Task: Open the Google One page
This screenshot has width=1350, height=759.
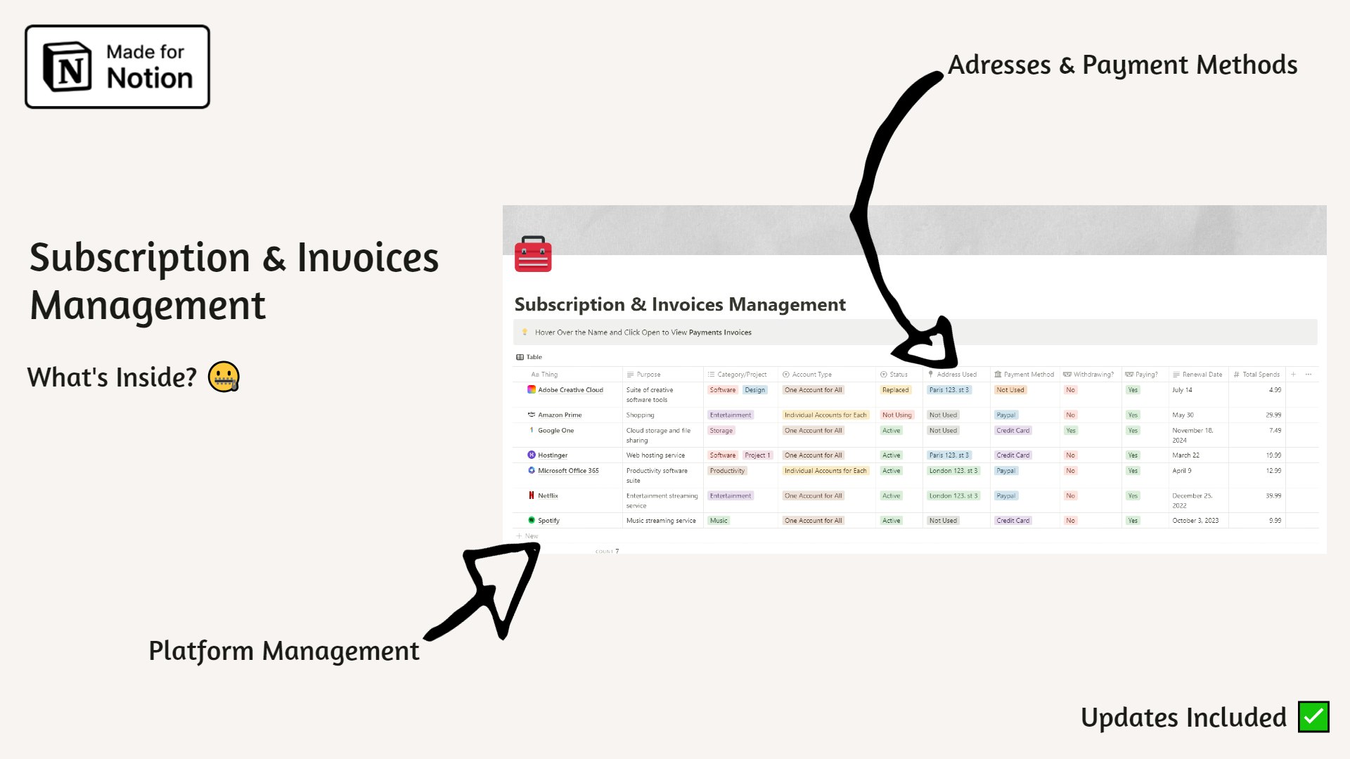Action: tap(555, 431)
